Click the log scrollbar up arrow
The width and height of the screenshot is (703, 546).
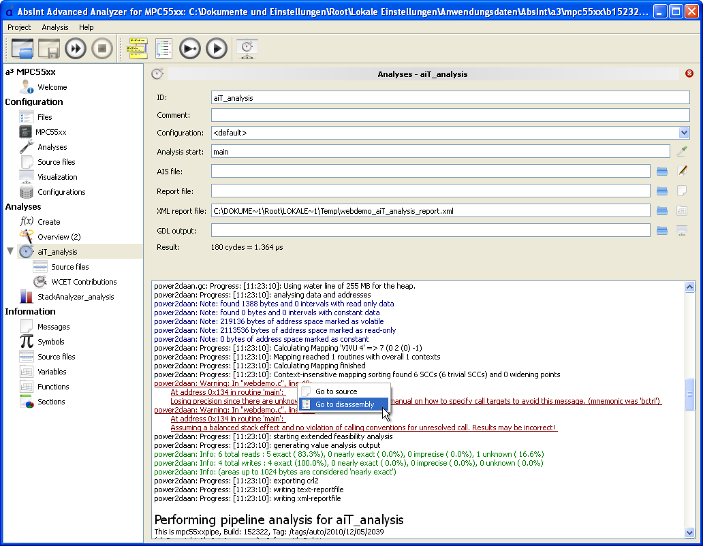coord(689,287)
